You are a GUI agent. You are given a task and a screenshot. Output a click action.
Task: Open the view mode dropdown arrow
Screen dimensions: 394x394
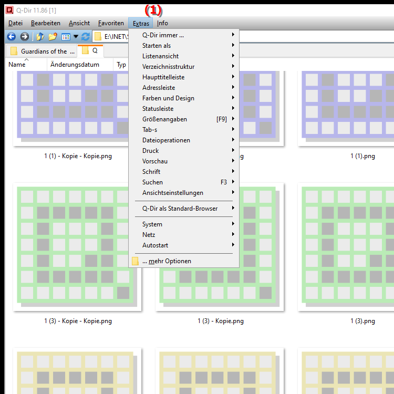76,37
